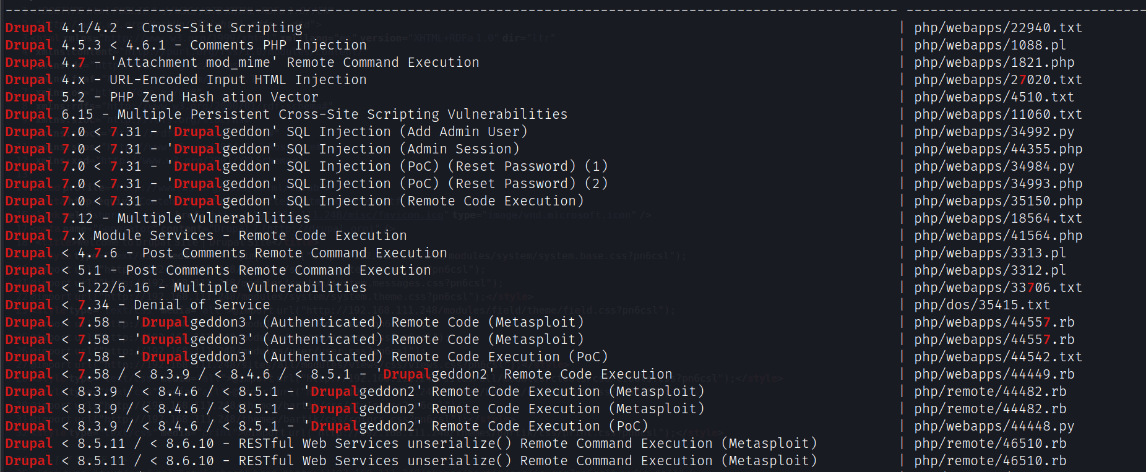Image resolution: width=1146 pixels, height=472 pixels.
Task: Click the php/webapps/18564.txt path
Action: (997, 218)
